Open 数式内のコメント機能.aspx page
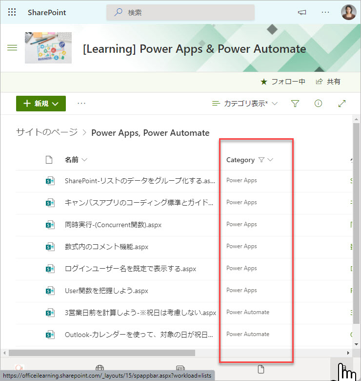Viewport: 361px width, 381px height. click(106, 247)
